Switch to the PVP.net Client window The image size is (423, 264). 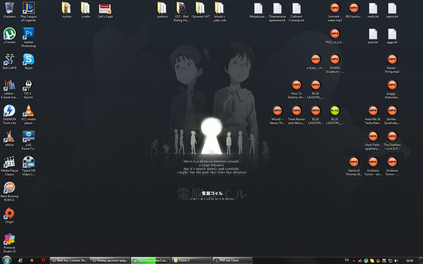click(x=232, y=261)
